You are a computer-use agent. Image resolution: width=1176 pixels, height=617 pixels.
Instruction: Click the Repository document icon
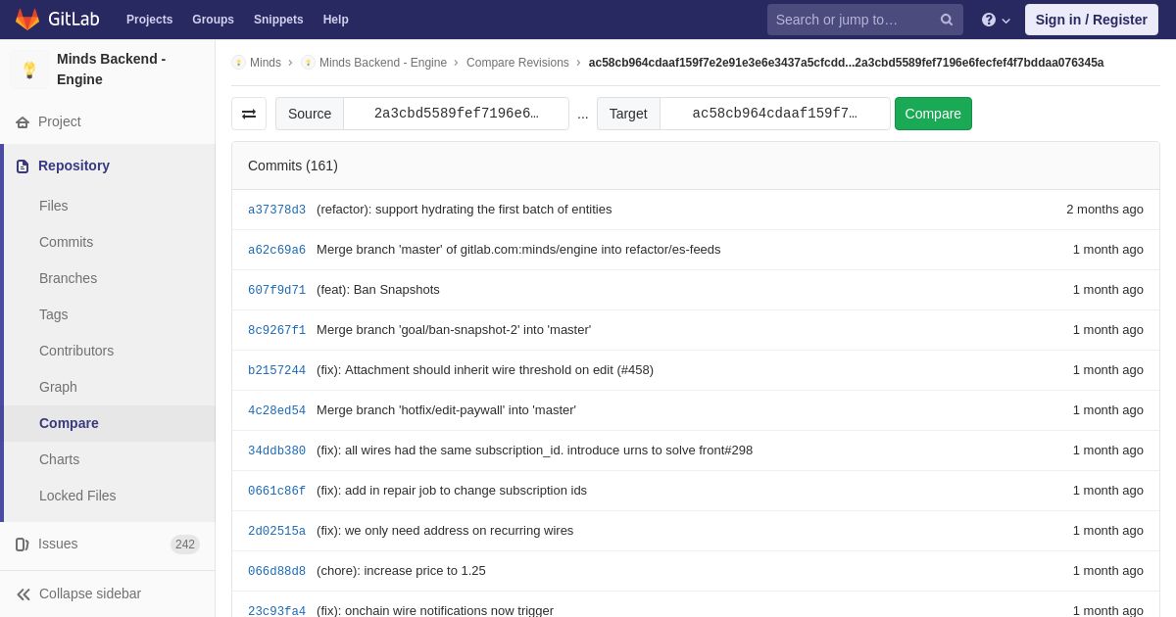pos(23,166)
